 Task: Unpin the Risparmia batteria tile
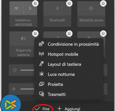(x=35, y=34)
